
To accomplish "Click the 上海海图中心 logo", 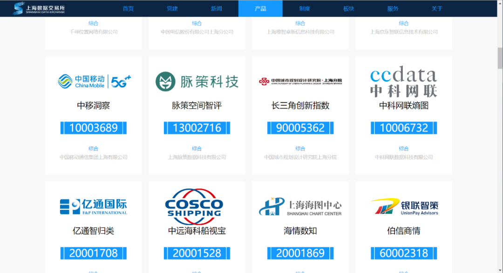I will click(x=300, y=206).
